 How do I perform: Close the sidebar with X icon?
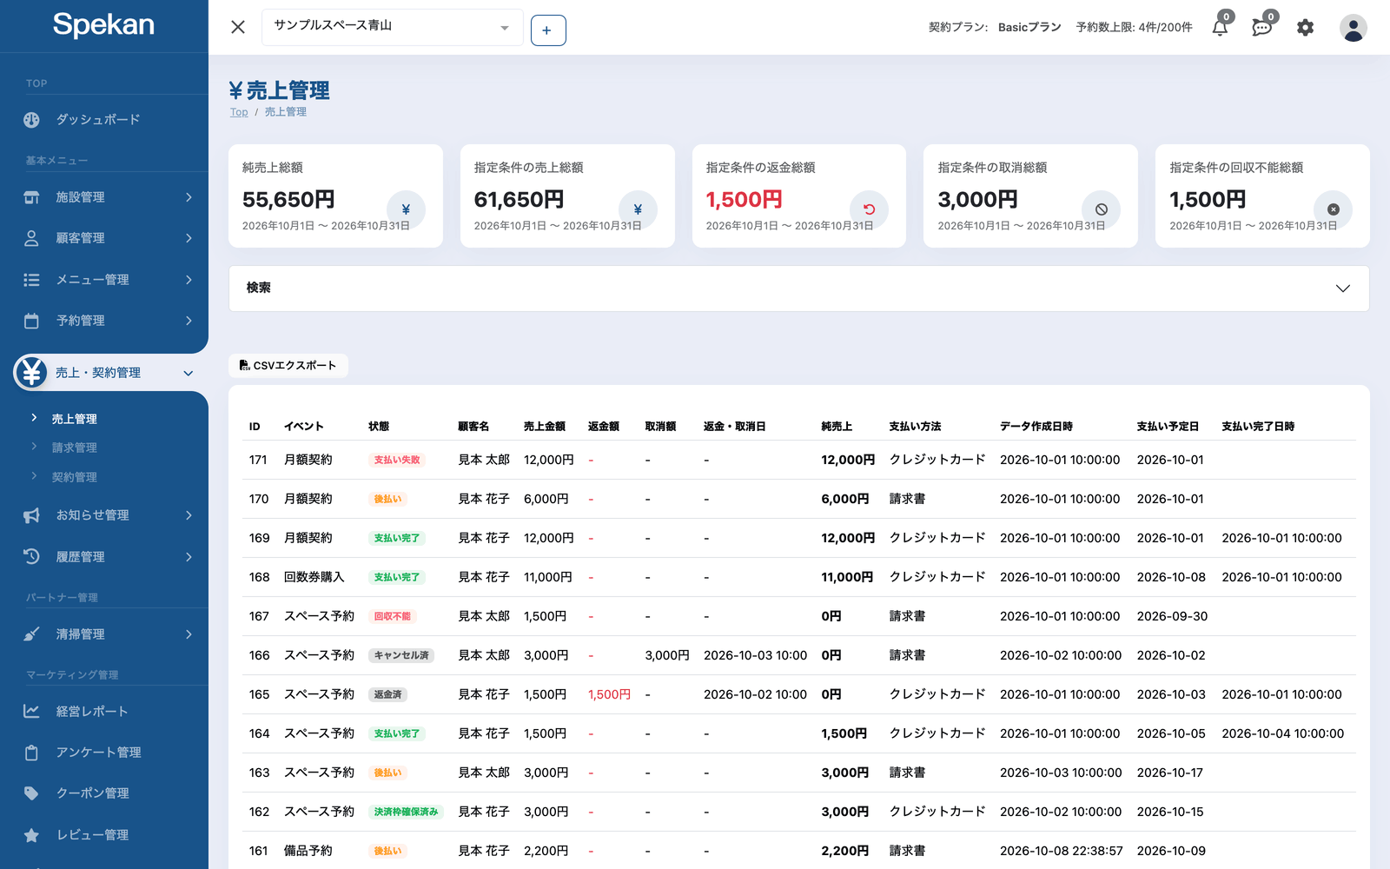pos(238,27)
